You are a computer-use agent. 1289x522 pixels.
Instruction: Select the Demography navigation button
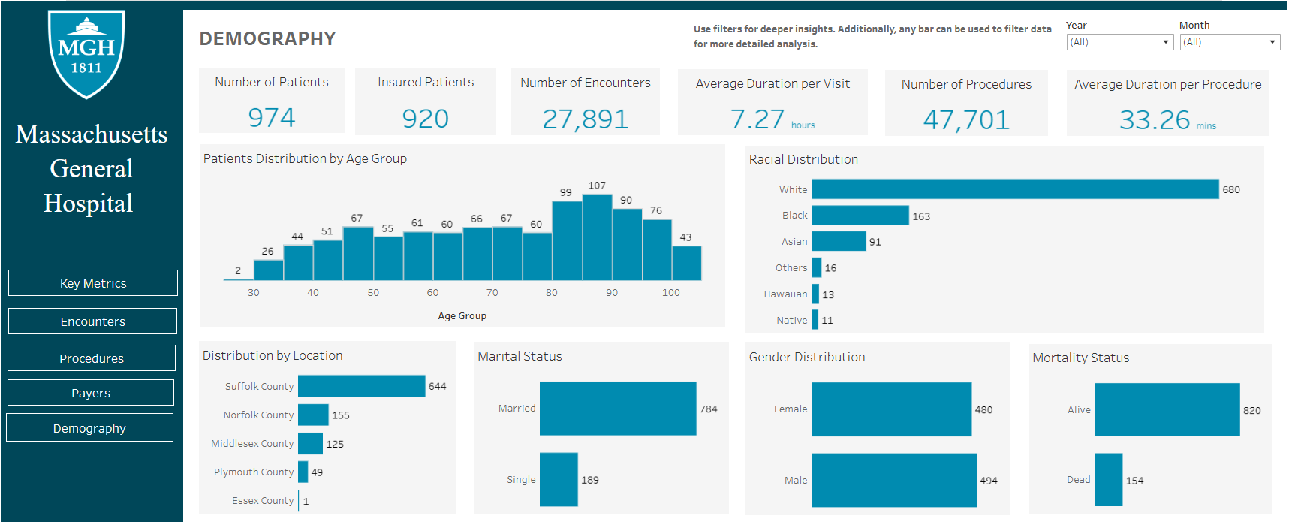[x=89, y=428]
